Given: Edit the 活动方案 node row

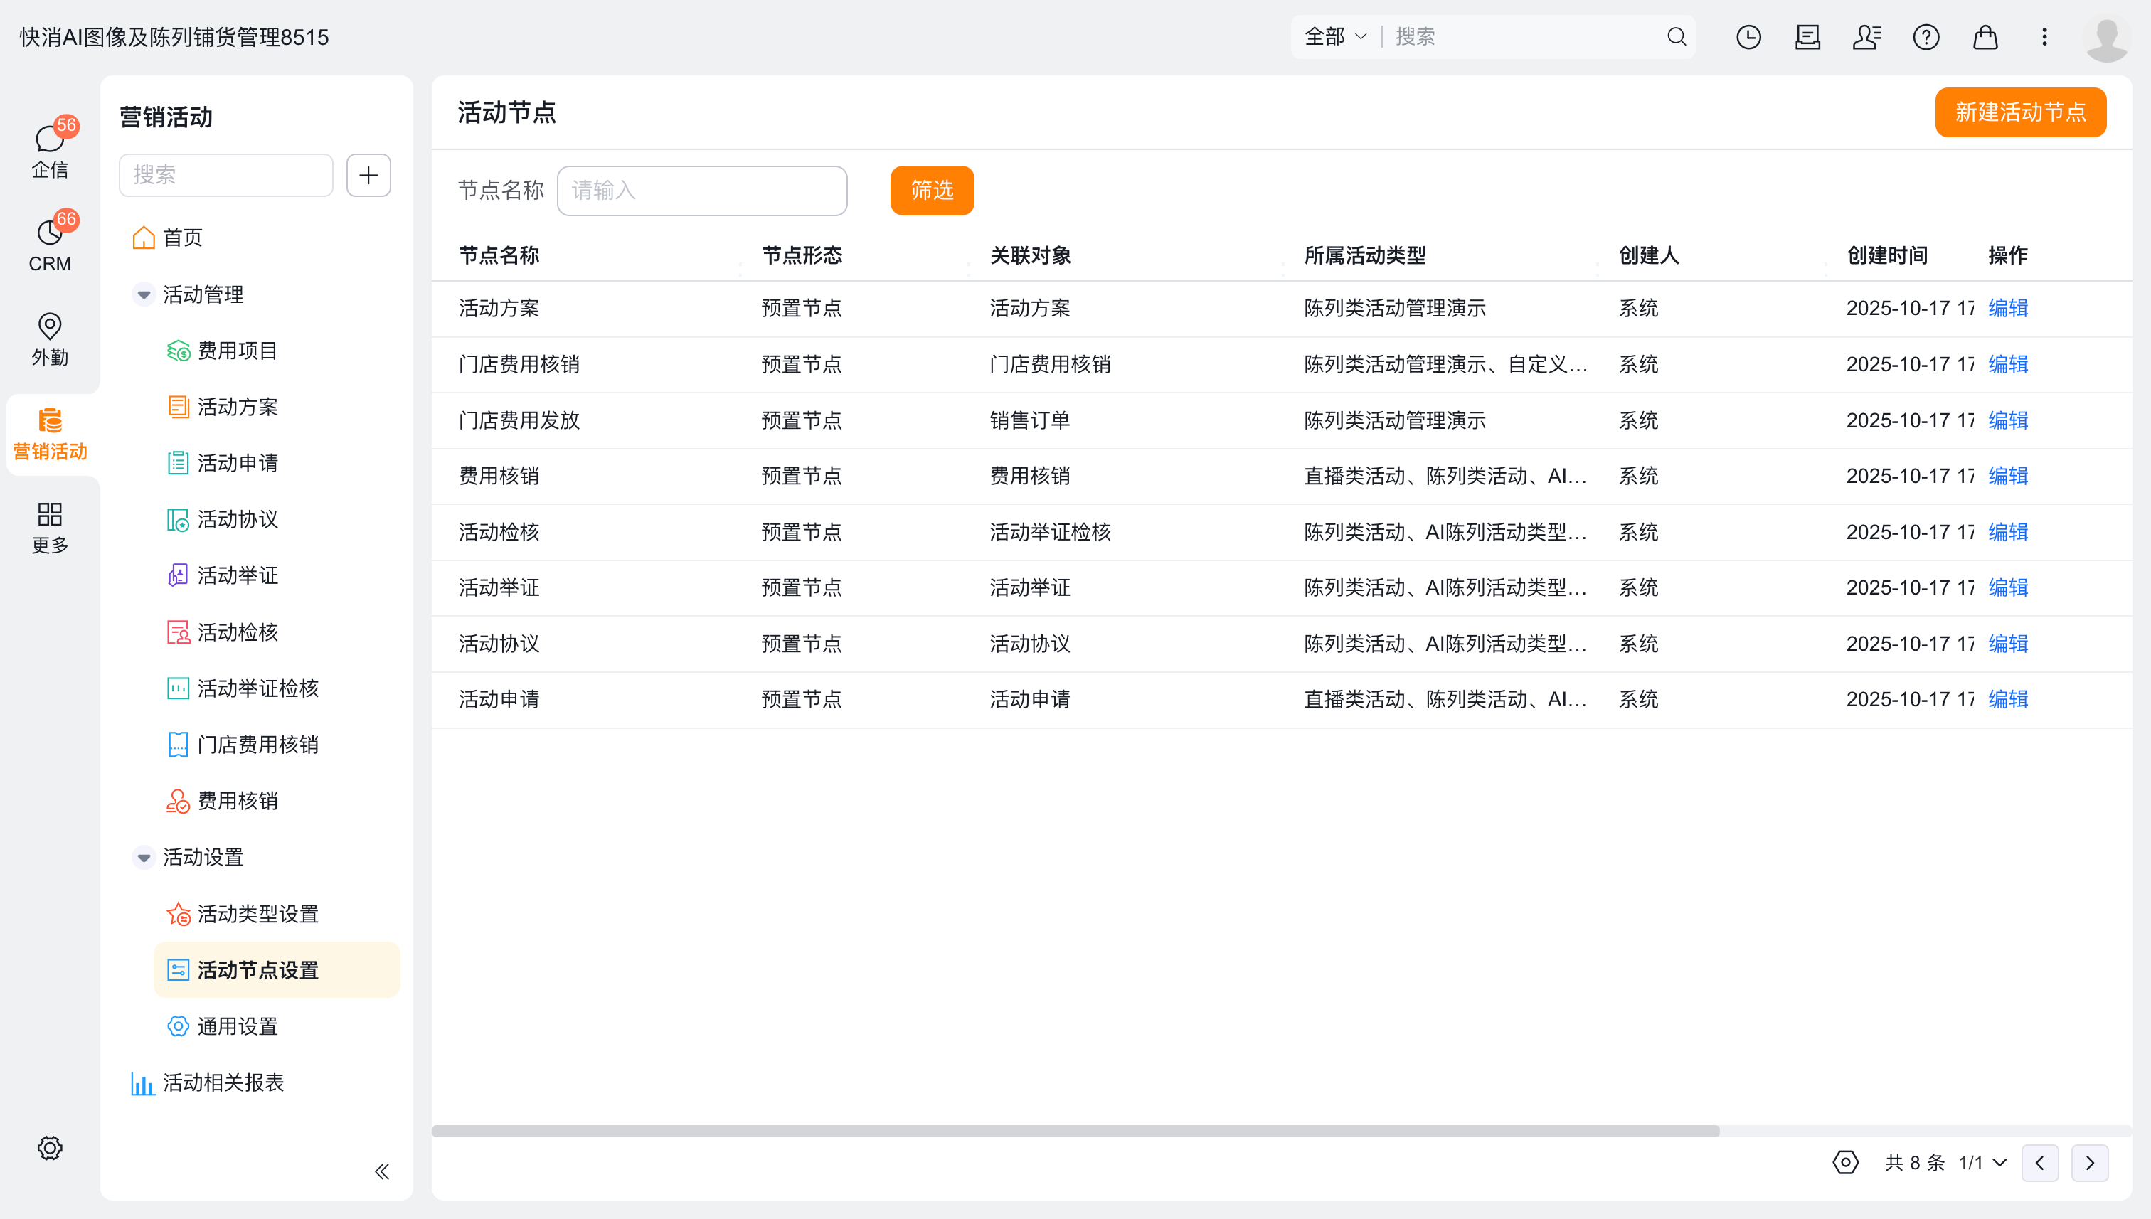Looking at the screenshot, I should pos(2008,308).
